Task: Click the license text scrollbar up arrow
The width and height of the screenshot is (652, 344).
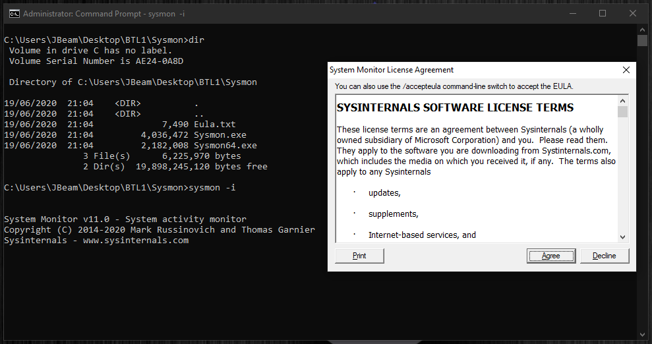Action: (622, 101)
